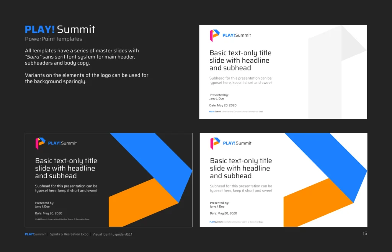This screenshot has height=252, width=392.
Task: Select the white slide thumbnail with blue and orange ribbon
Action: click(x=284, y=180)
